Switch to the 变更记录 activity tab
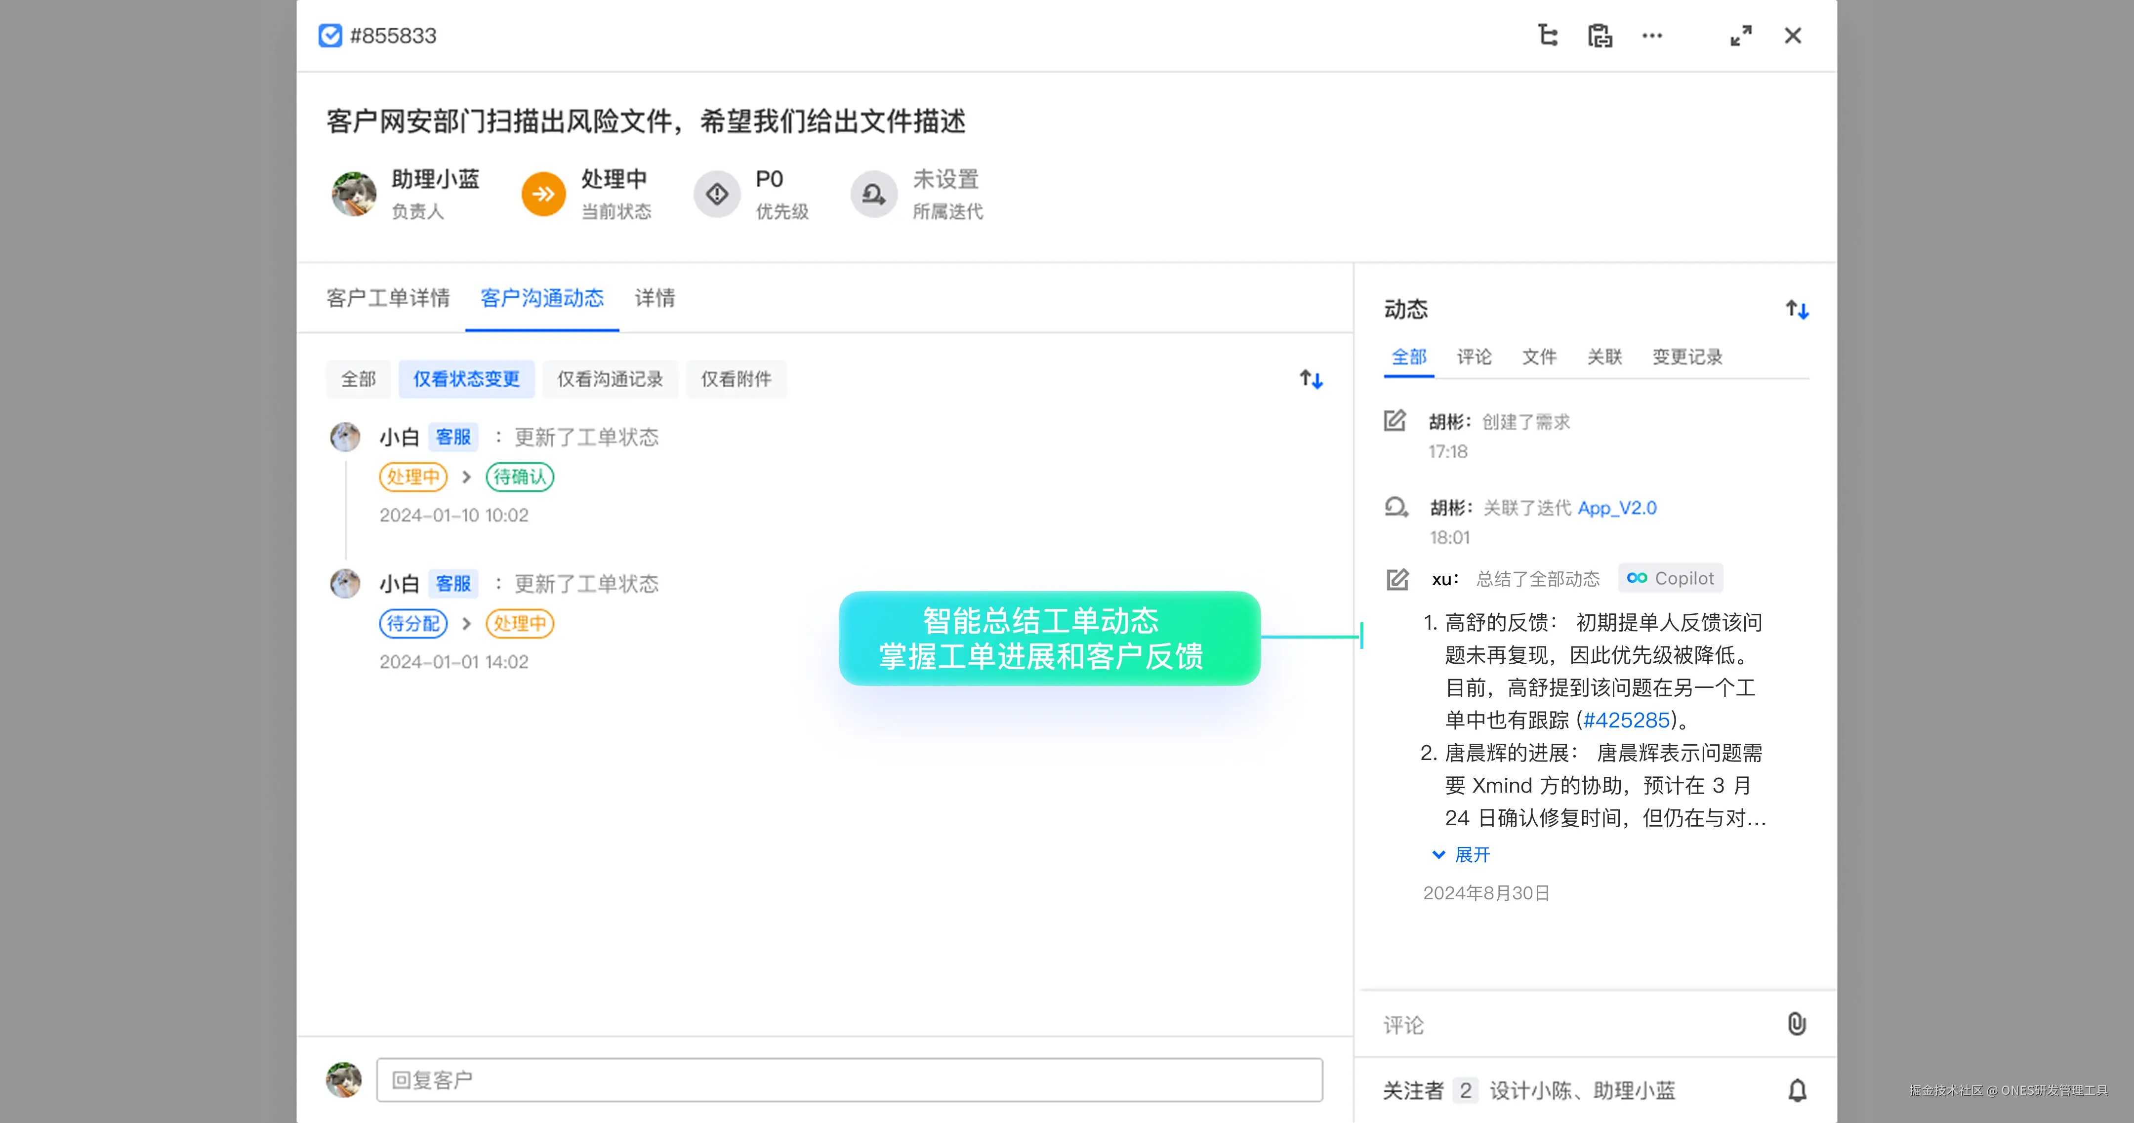This screenshot has width=2134, height=1123. [x=1686, y=357]
